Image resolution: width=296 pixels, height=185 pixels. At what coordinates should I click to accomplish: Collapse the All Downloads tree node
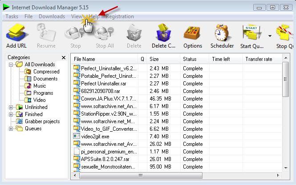[11, 64]
